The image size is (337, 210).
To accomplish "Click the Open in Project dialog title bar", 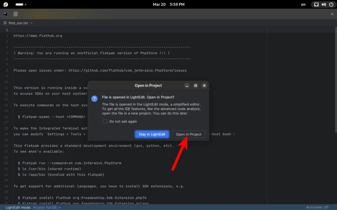I will pyautogui.click(x=148, y=85).
